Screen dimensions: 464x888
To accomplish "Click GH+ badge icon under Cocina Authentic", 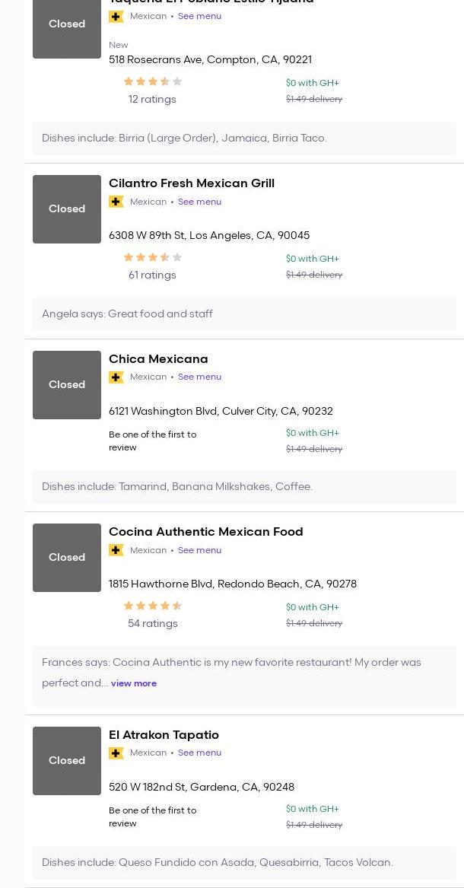I will 116,550.
